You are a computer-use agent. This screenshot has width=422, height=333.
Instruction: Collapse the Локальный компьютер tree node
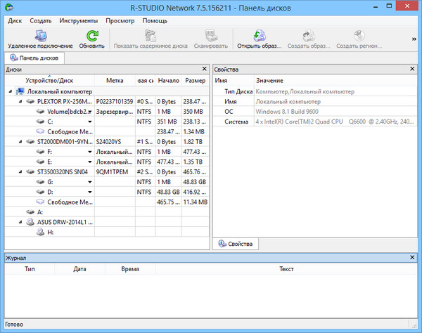click(10, 91)
